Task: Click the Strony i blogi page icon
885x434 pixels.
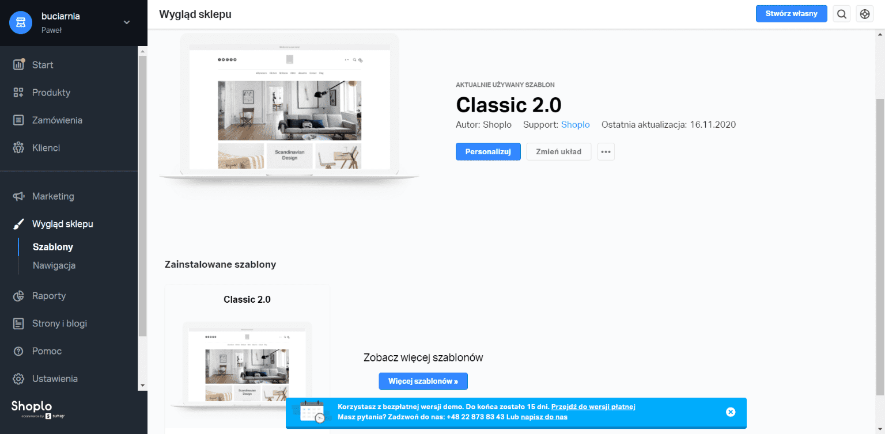Action: point(18,323)
